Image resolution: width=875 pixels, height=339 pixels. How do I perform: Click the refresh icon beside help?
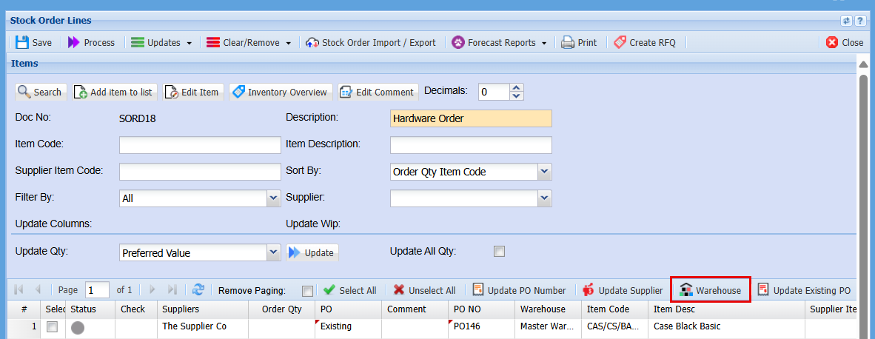coord(847,21)
